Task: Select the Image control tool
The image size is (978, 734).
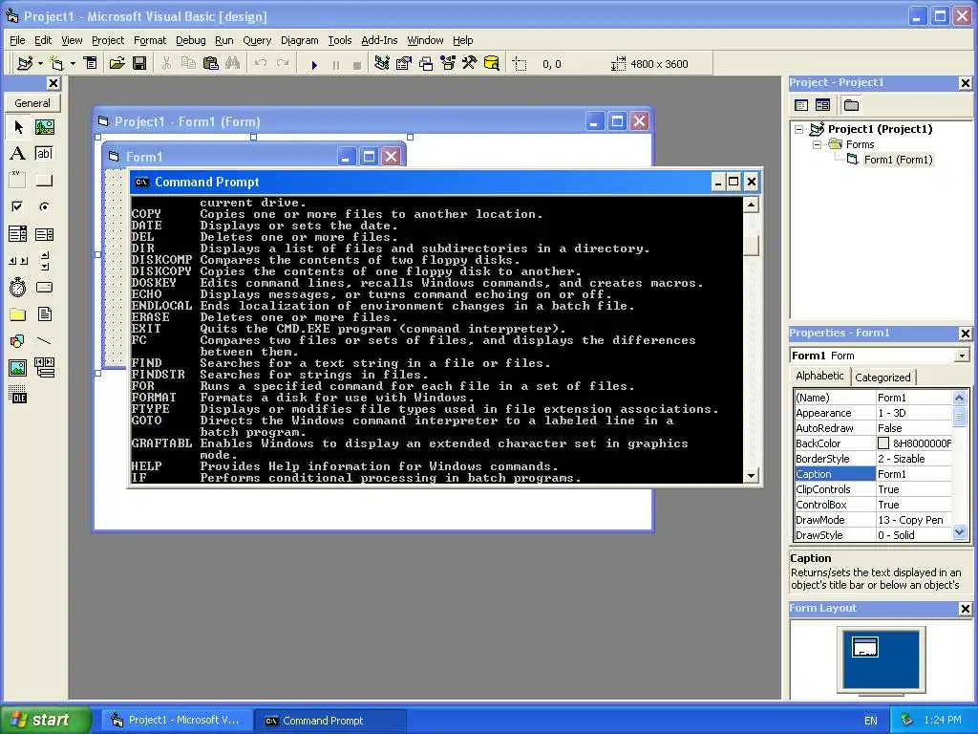Action: (x=18, y=368)
